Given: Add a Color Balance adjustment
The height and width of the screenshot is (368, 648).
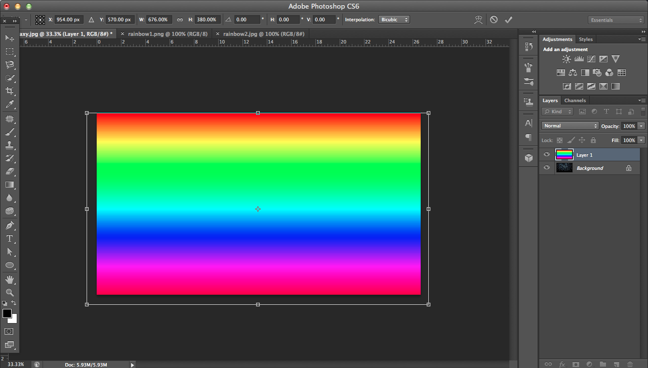Looking at the screenshot, I should [x=573, y=73].
